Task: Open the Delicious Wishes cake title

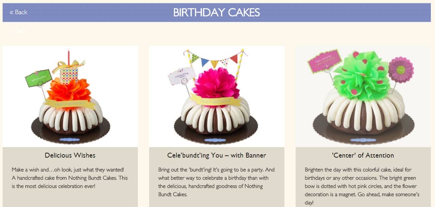Action: [x=70, y=155]
